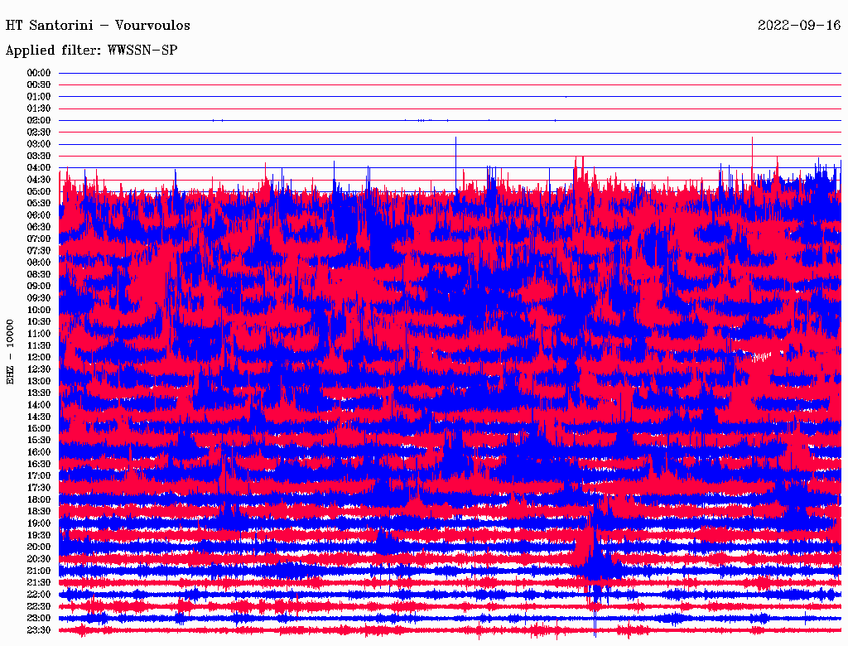The image size is (848, 646).
Task: Click the Applied filter WWSSN-SP text
Action: pos(91,51)
